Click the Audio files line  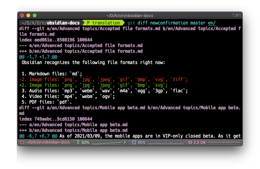point(105,91)
